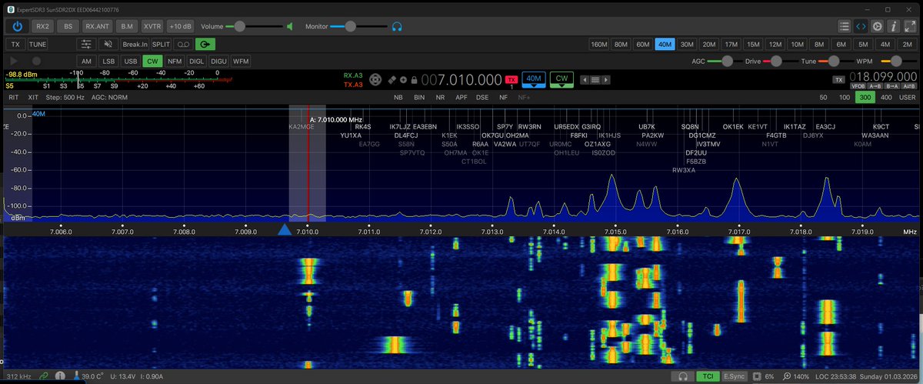
Task: Toggle the RX.ANT button
Action: click(x=97, y=26)
